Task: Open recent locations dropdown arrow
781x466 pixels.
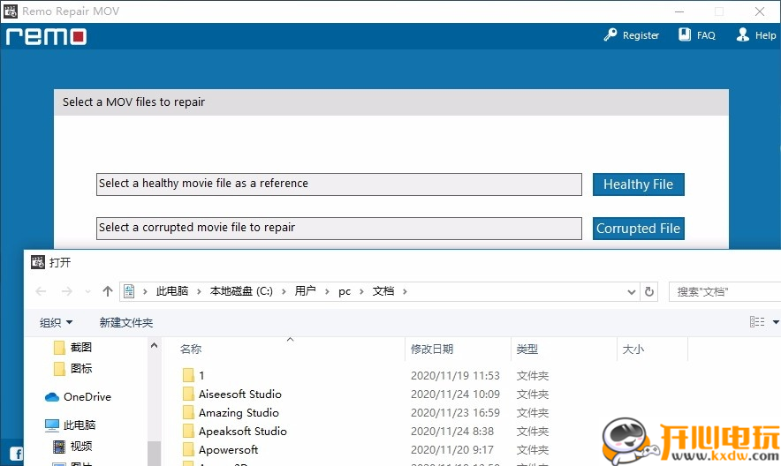Action: [x=87, y=291]
